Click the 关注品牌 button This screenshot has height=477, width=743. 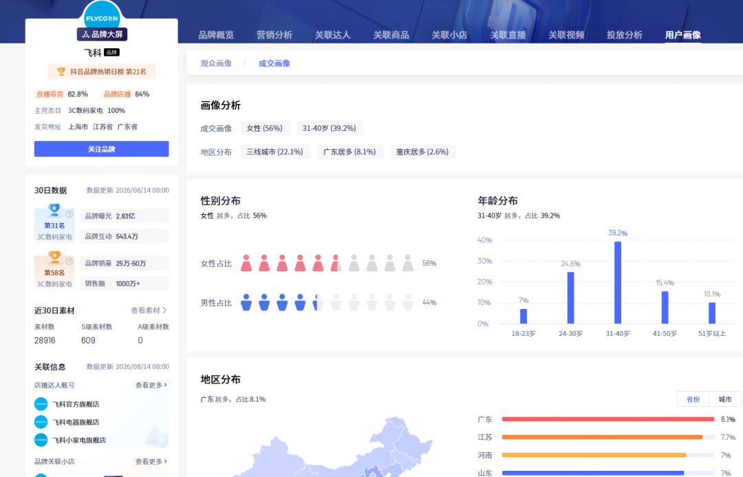point(101,149)
